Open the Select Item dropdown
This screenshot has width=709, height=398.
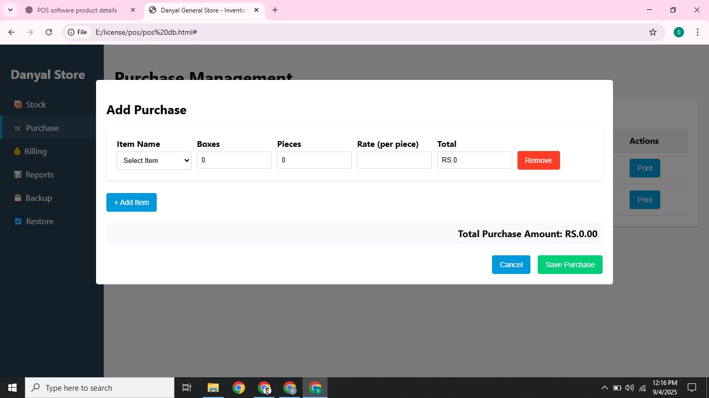tap(154, 160)
